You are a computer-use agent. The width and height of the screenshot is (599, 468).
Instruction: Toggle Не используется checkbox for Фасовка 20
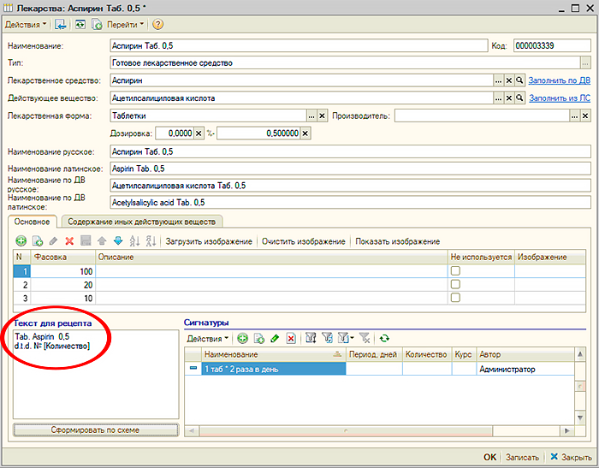coord(455,285)
